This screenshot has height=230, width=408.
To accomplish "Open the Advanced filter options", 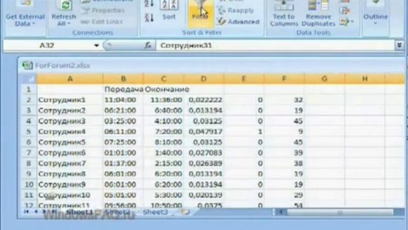I will 238,22.
